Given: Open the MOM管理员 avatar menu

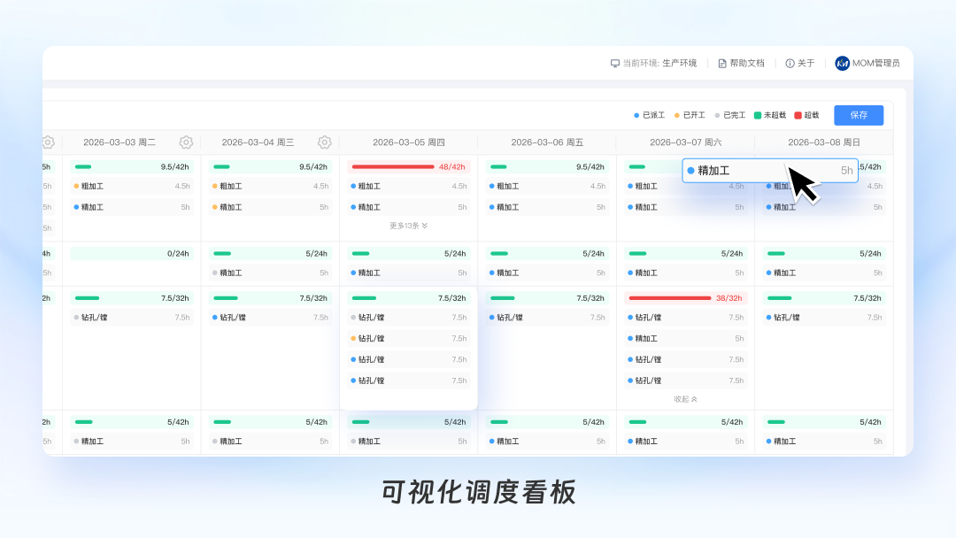Looking at the screenshot, I should pyautogui.click(x=842, y=64).
